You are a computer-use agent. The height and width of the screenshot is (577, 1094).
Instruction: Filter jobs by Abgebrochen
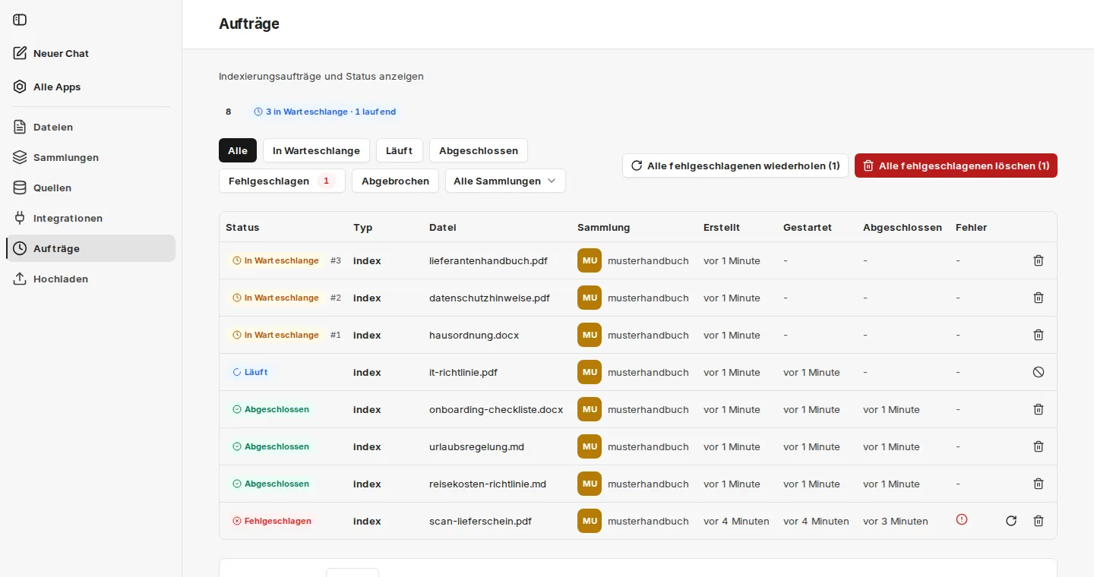pos(395,181)
